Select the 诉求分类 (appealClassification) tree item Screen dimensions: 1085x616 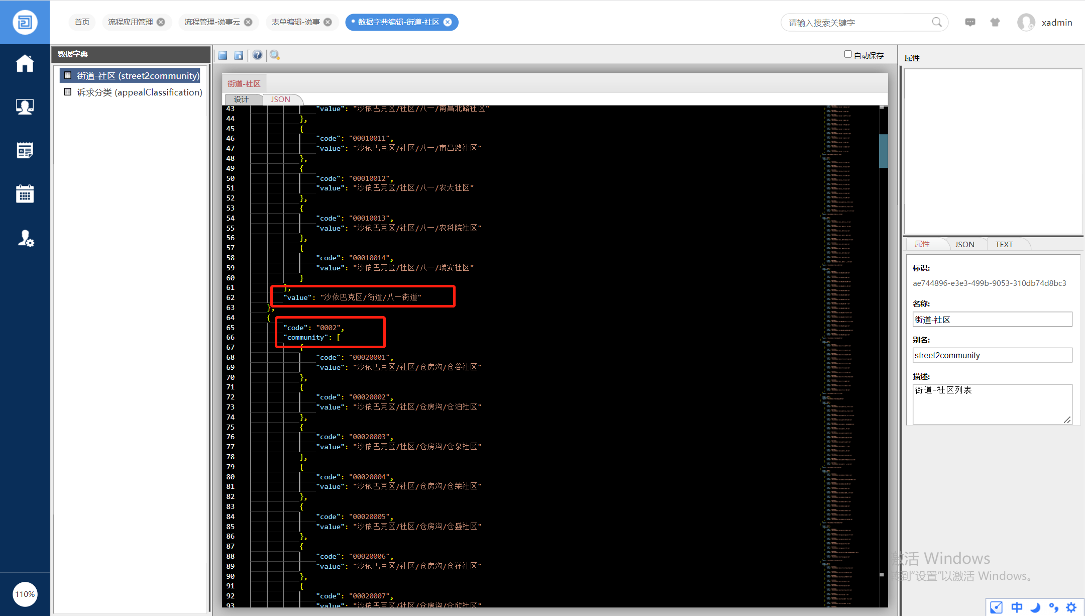point(139,92)
